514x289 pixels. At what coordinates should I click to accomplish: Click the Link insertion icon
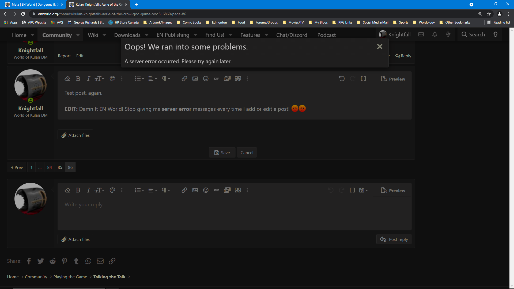click(184, 78)
